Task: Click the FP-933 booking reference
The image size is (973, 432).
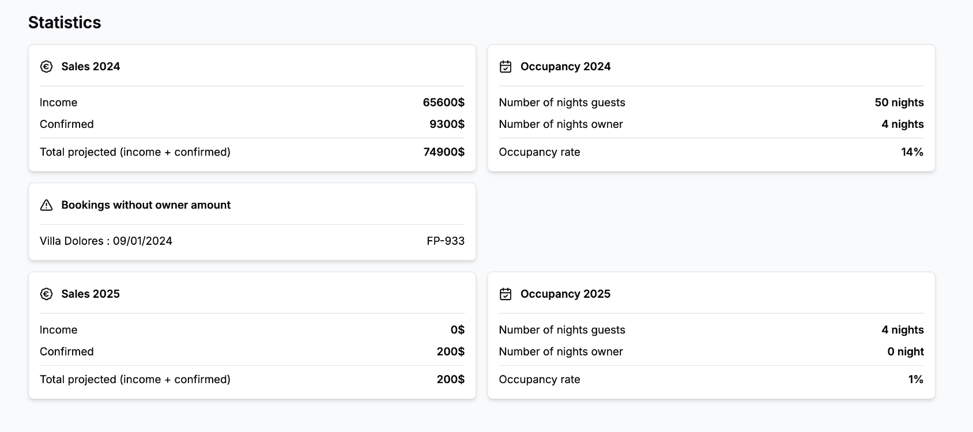Action: point(445,241)
